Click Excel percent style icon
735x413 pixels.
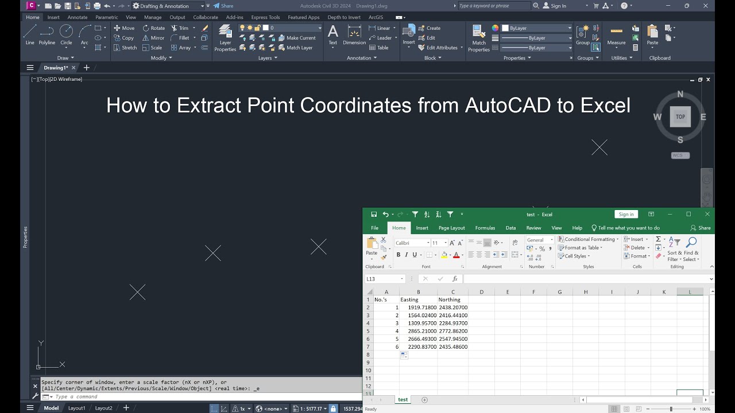point(542,249)
